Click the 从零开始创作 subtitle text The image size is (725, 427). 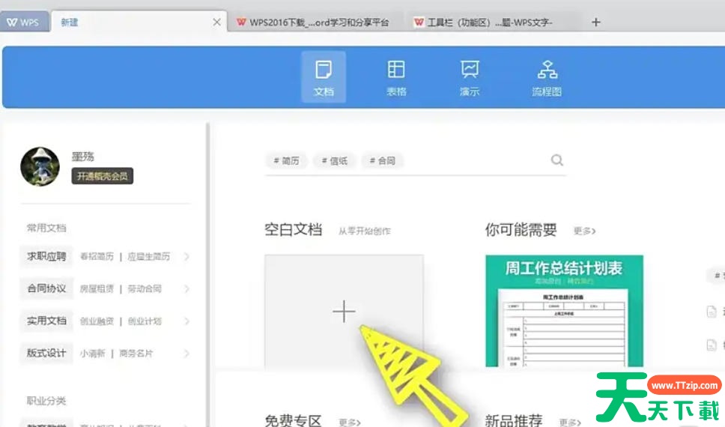click(364, 231)
